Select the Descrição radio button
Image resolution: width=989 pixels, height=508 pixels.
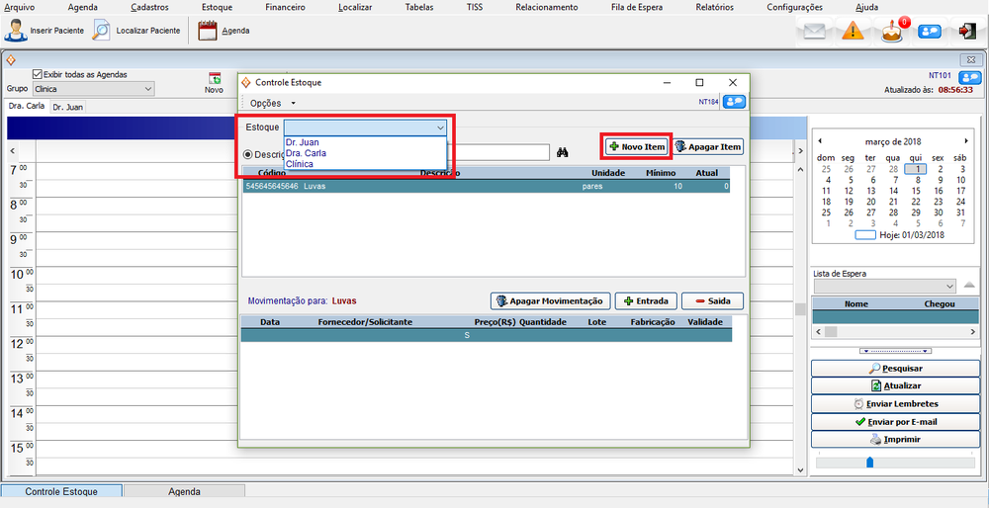248,154
